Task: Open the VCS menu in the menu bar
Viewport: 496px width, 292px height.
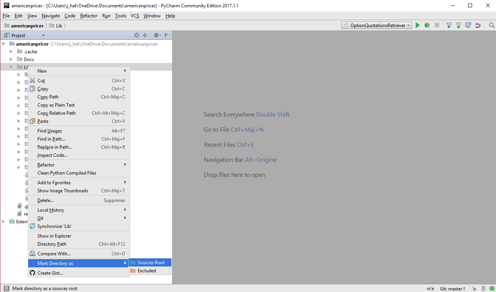Action: [x=135, y=15]
